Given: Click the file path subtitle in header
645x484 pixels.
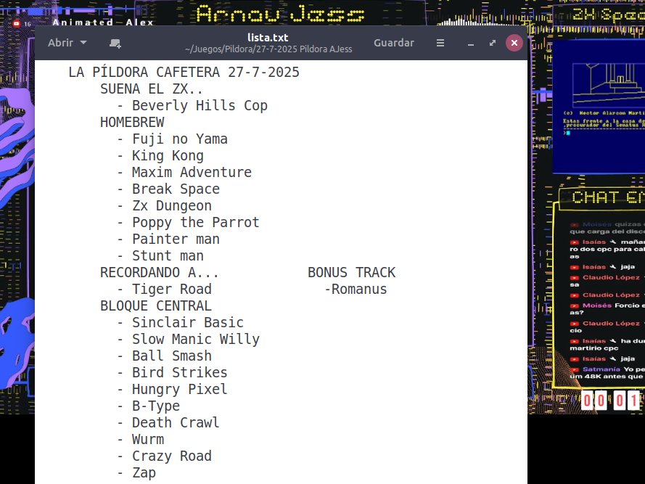Looking at the screenshot, I should [268, 49].
